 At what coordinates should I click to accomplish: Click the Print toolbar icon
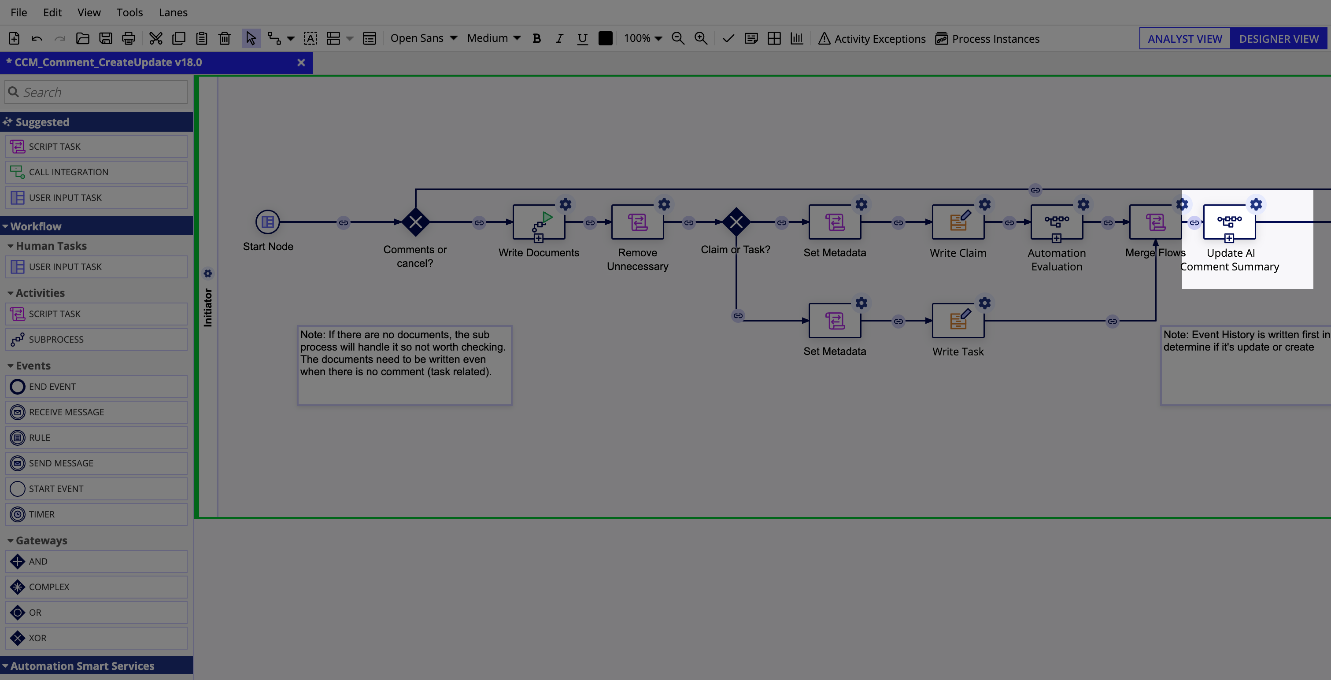coord(128,38)
